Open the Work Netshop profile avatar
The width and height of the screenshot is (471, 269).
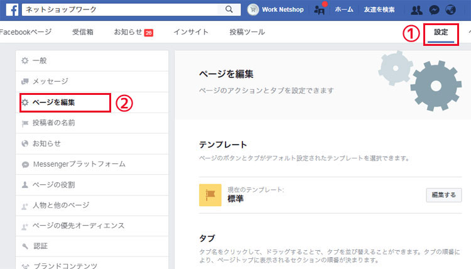[x=253, y=9]
